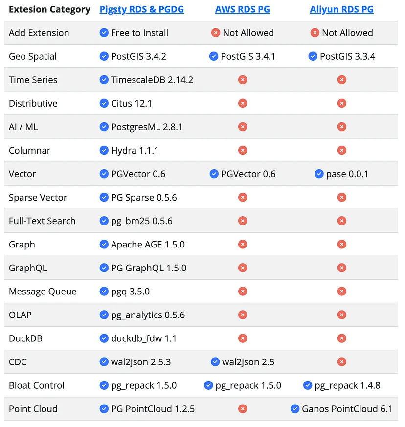
Task: Click the red X beside AWS Not Allowed
Action: (216, 33)
